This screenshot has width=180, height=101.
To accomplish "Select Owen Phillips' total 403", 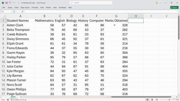I will [x=116, y=89].
